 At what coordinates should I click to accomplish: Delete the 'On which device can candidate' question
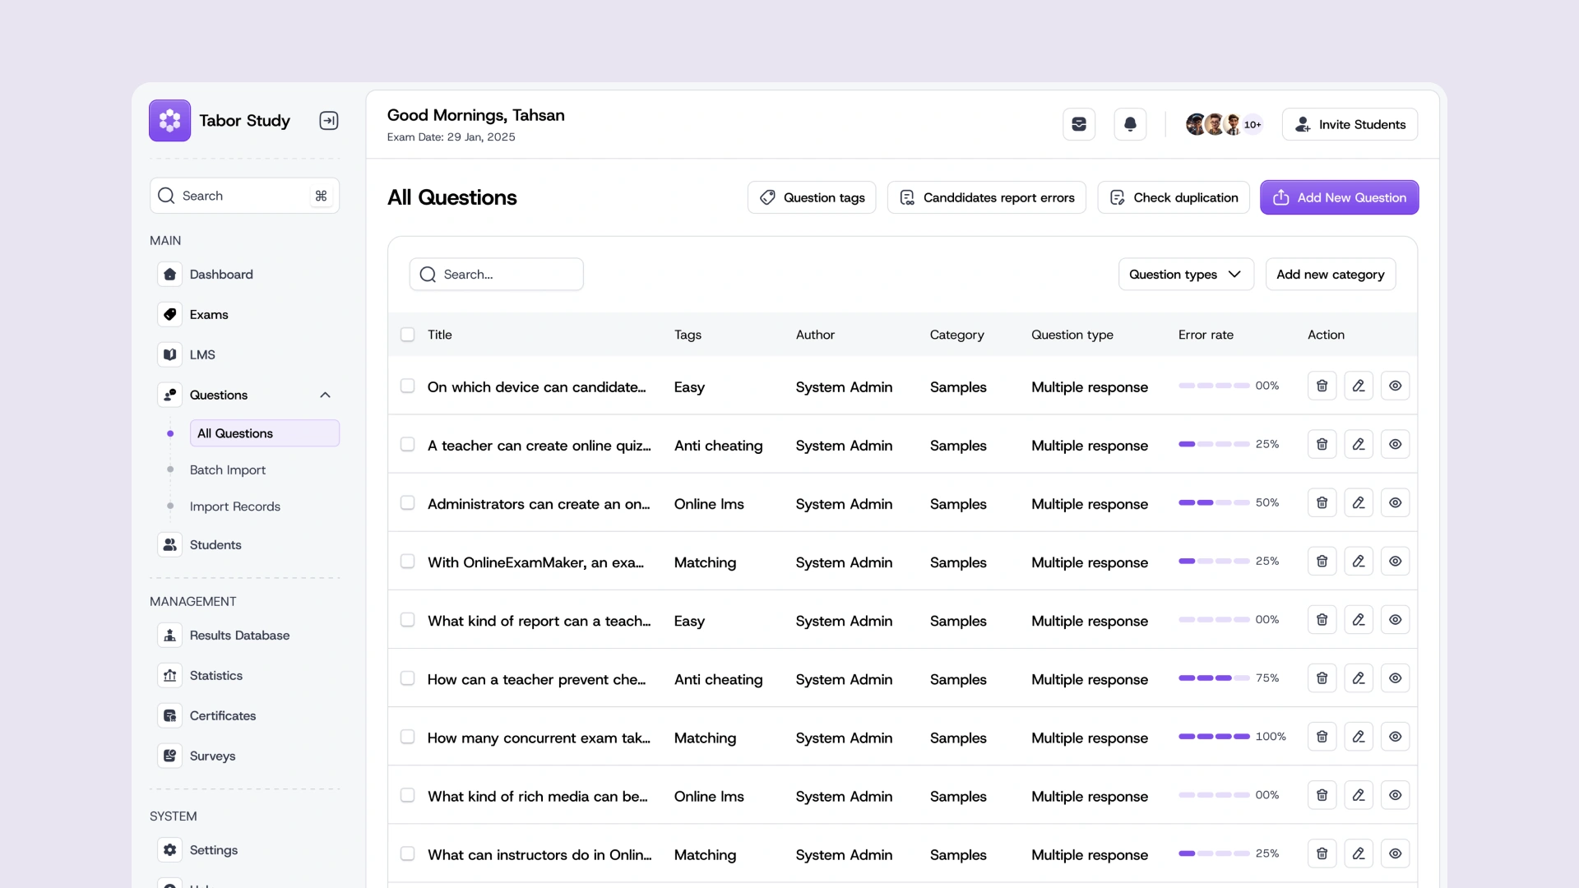1322,386
